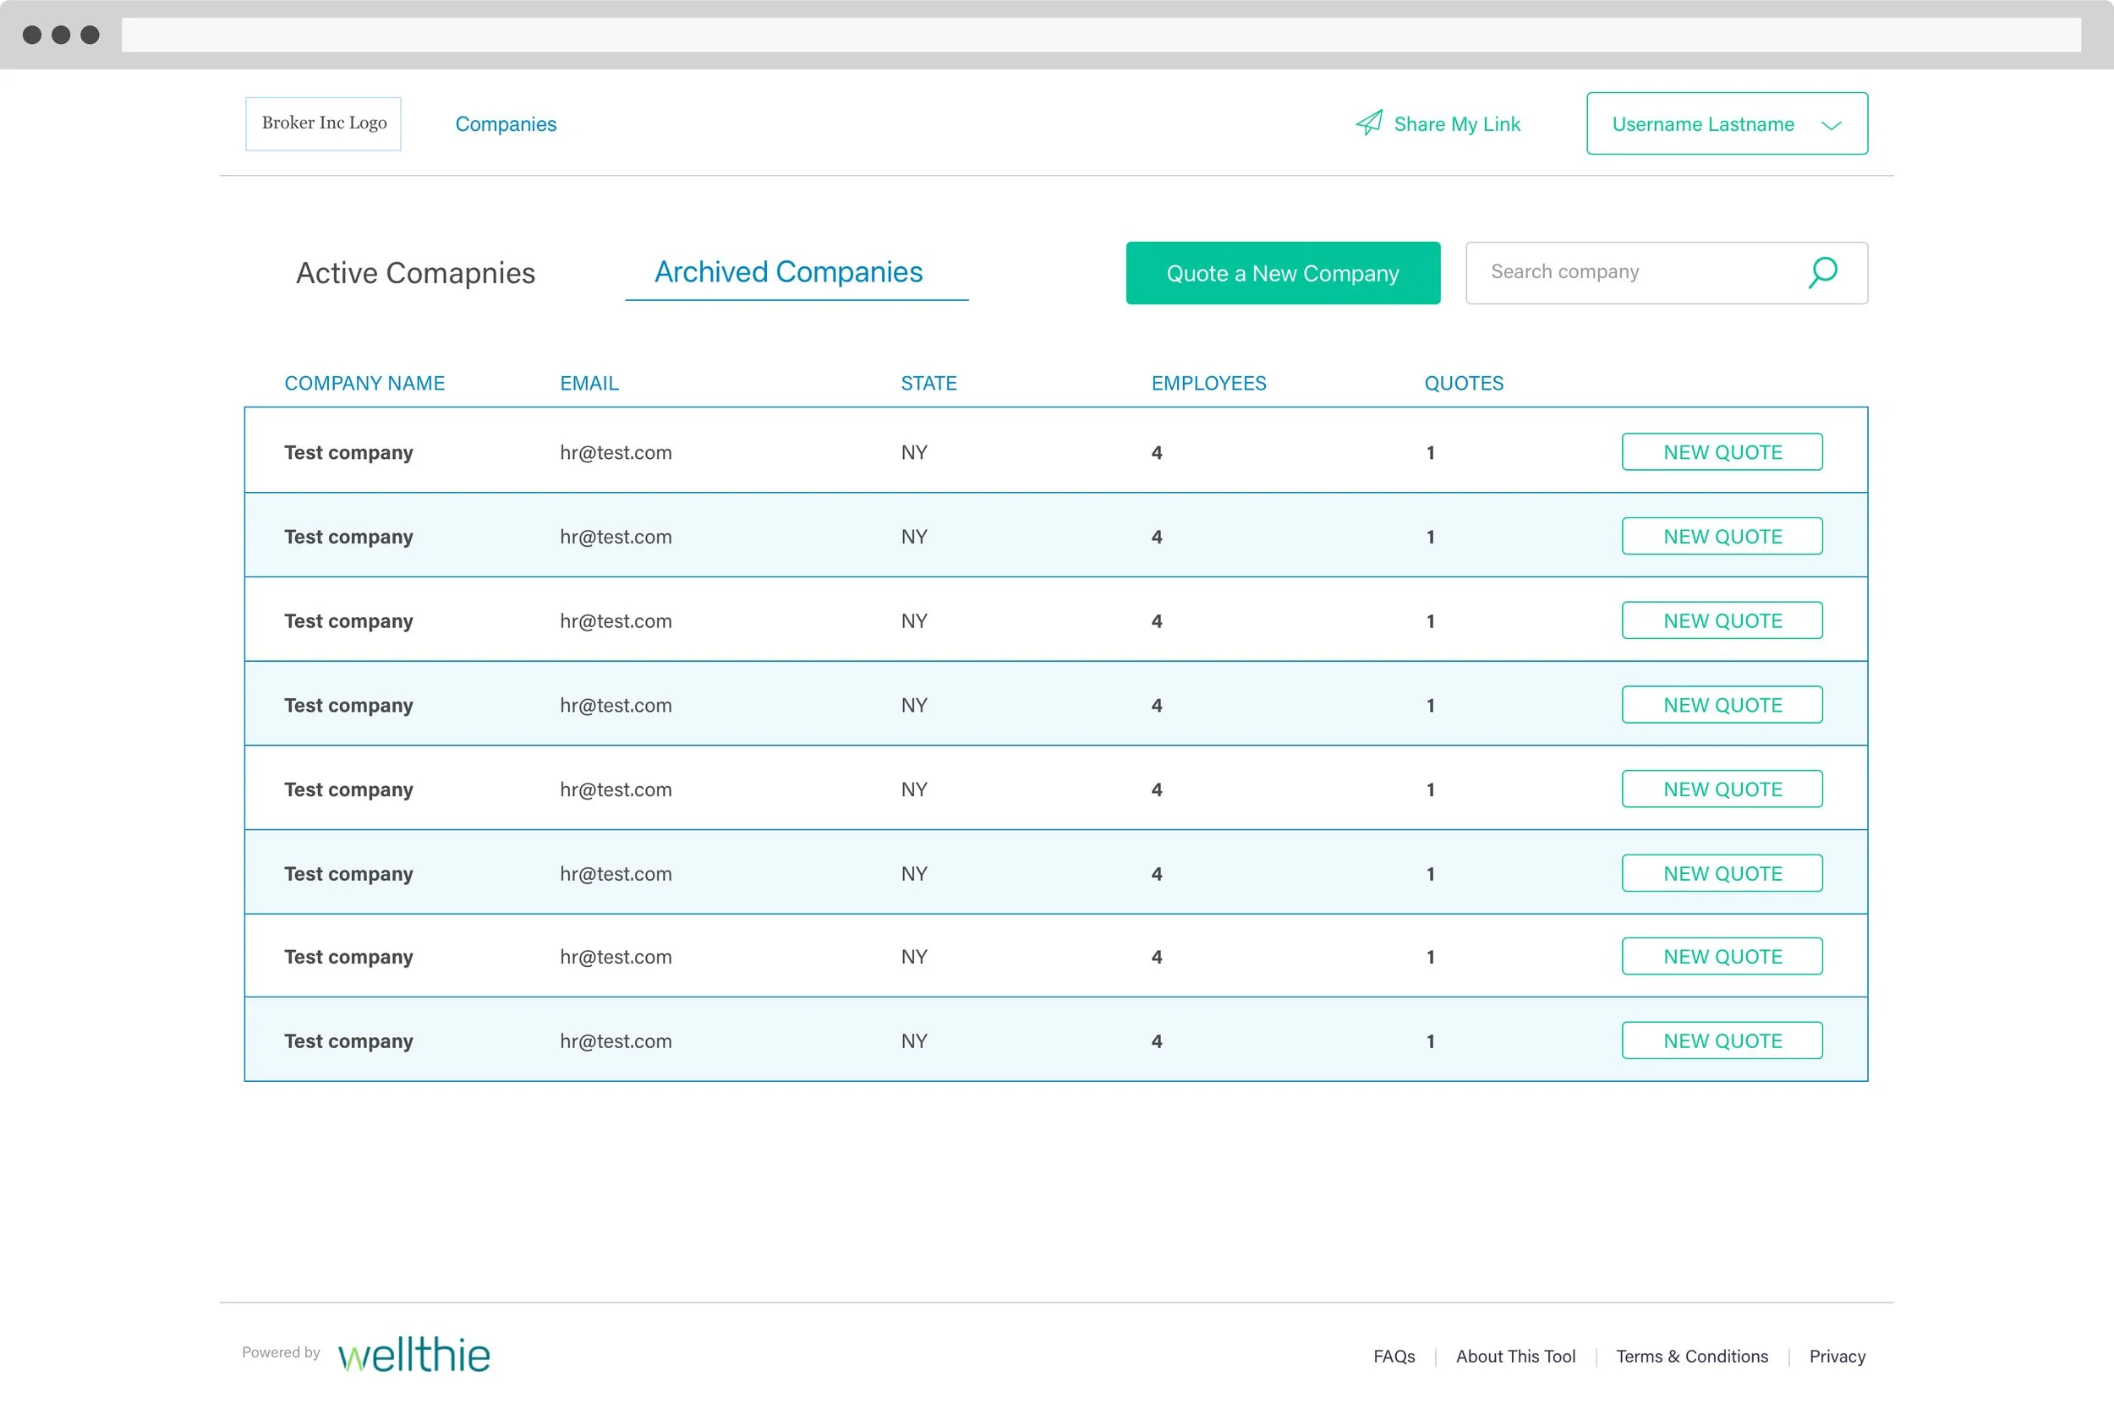Click the magnifying glass search icon
Screen dimensions: 2114x1409
(x=1822, y=272)
